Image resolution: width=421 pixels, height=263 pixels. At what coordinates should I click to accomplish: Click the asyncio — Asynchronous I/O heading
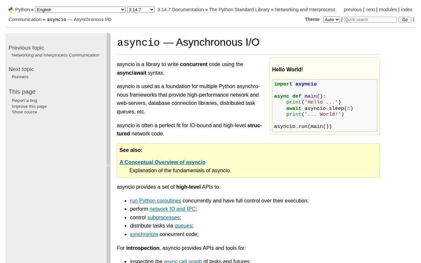[188, 42]
